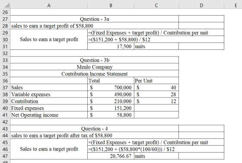The height and width of the screenshot is (163, 242).
Task: Click the 'Question - 3a' title cell
Action: [95, 19]
